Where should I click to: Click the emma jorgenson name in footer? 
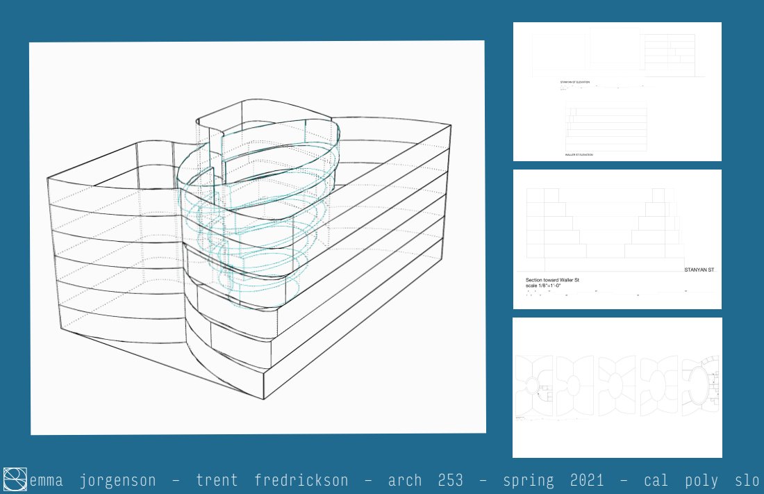coord(92,480)
